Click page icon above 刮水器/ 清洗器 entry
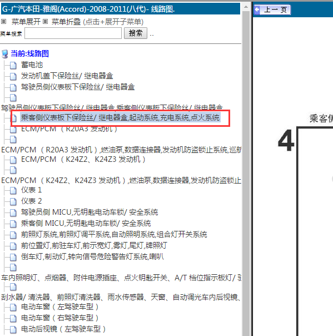This screenshot has height=336, width=333. 13,287
